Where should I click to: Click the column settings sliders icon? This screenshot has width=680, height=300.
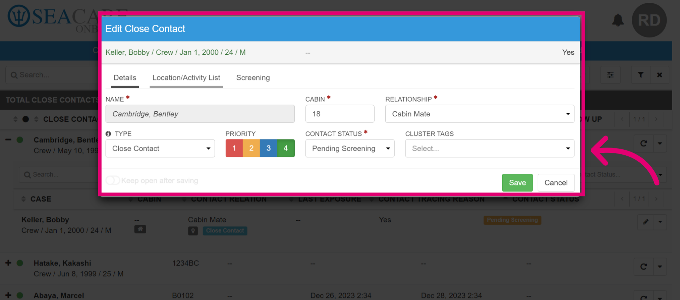[x=610, y=75]
